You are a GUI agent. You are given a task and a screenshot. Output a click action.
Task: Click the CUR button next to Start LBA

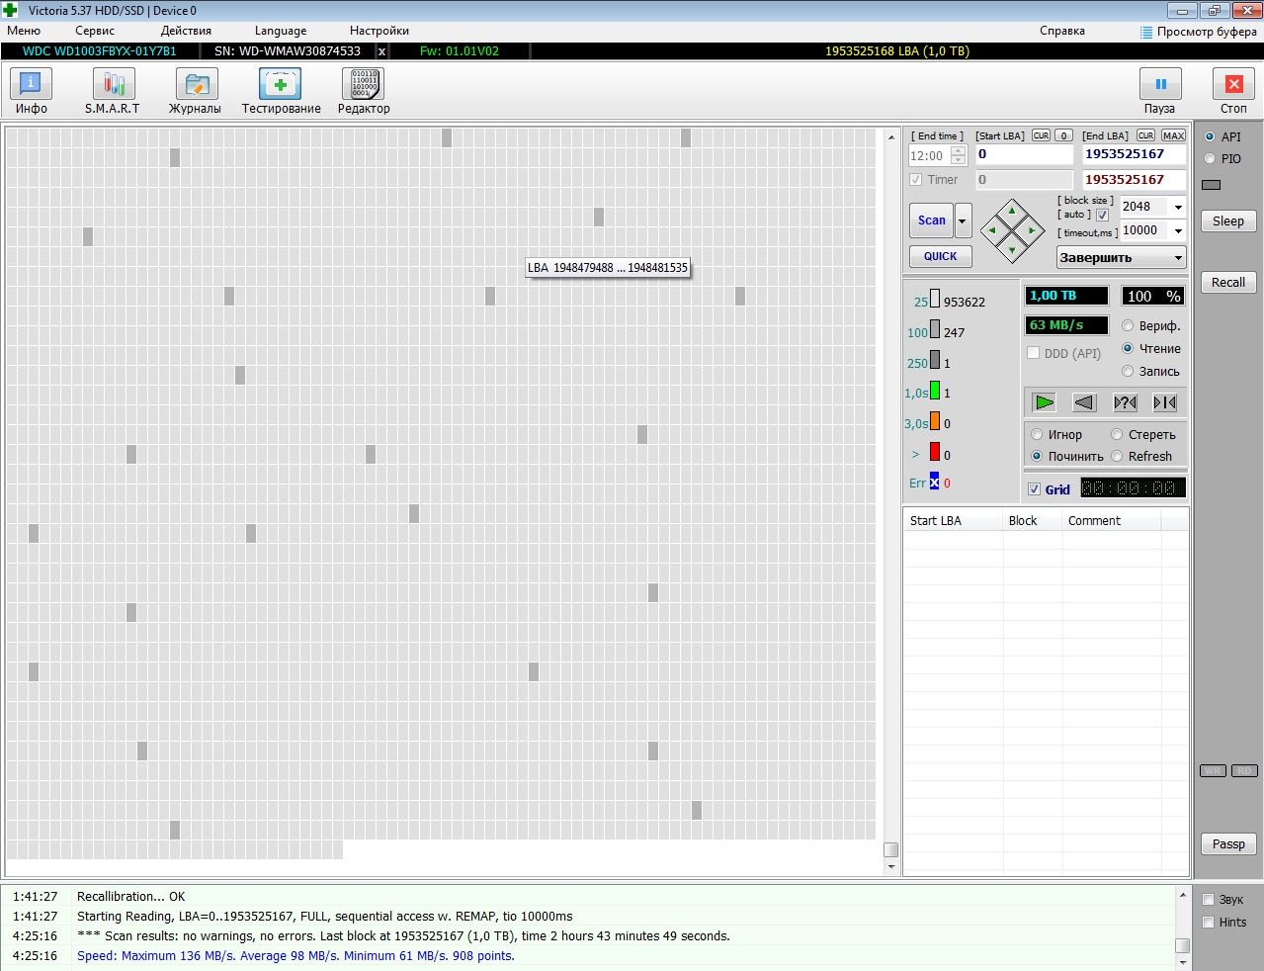pyautogui.click(x=1041, y=135)
